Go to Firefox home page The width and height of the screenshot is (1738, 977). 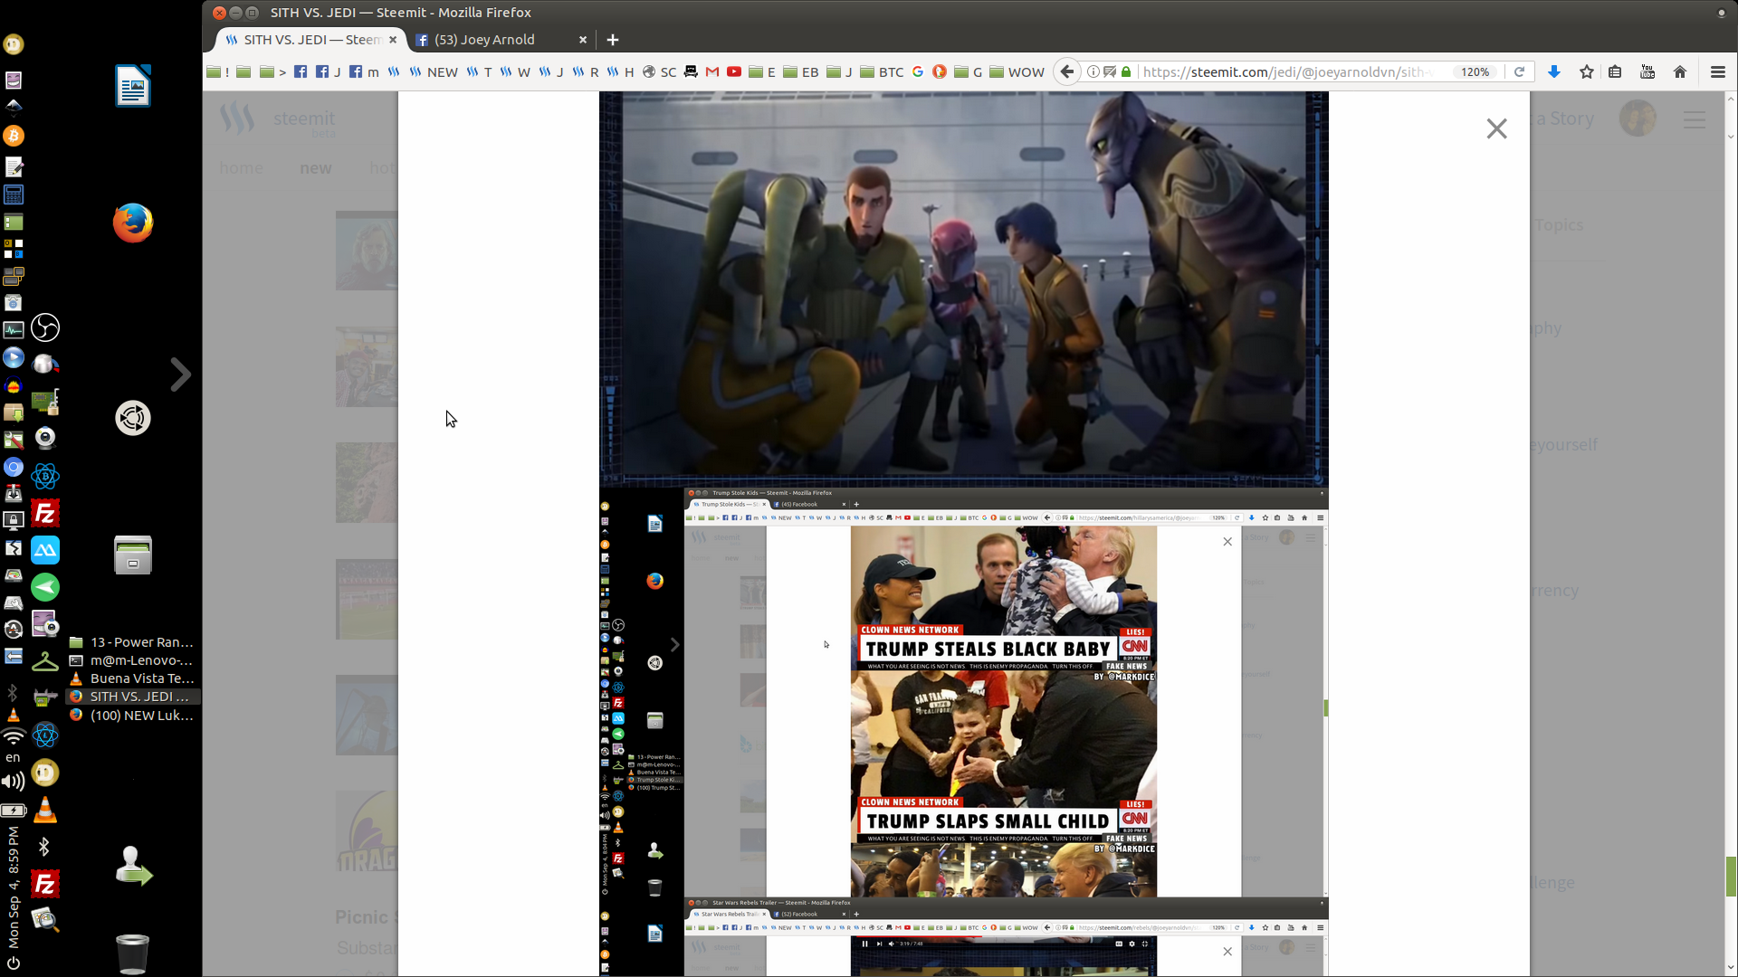(1680, 71)
